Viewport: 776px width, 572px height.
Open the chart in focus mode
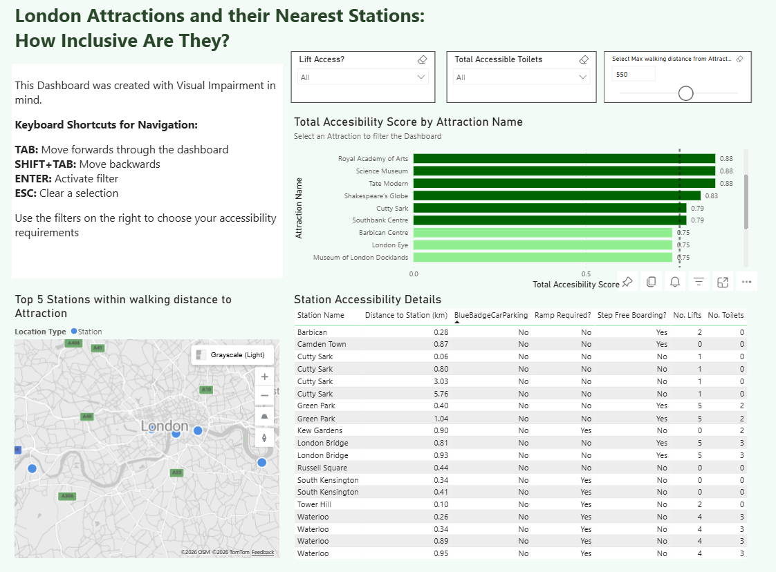(723, 282)
